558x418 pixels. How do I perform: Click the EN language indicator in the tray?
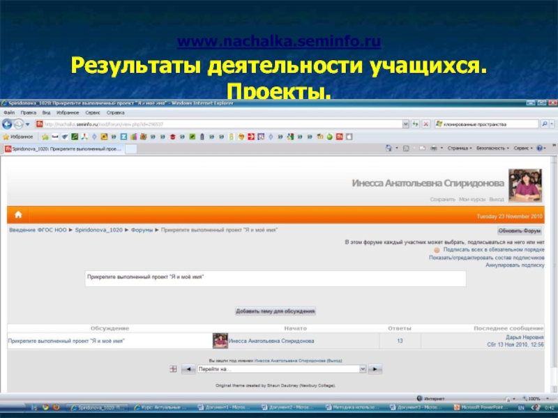pyautogui.click(x=521, y=408)
